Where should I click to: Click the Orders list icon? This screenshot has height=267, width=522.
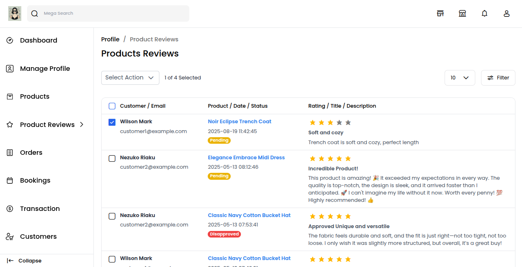[10, 152]
